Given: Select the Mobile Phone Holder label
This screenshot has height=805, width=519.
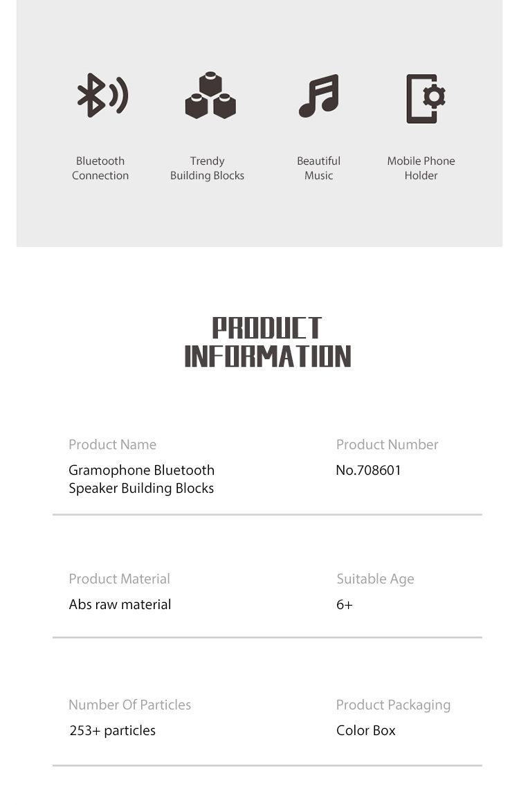Looking at the screenshot, I should pos(421,168).
